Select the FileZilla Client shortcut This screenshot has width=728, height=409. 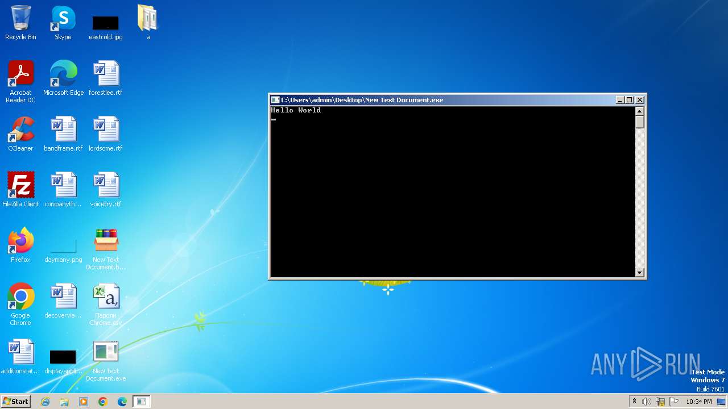(x=20, y=190)
